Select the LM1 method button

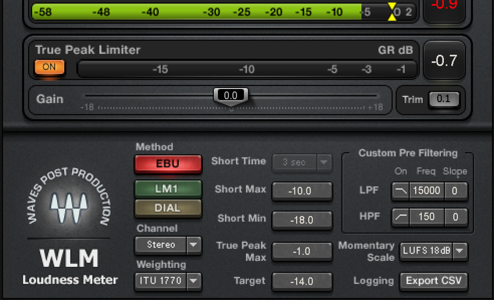pos(168,189)
